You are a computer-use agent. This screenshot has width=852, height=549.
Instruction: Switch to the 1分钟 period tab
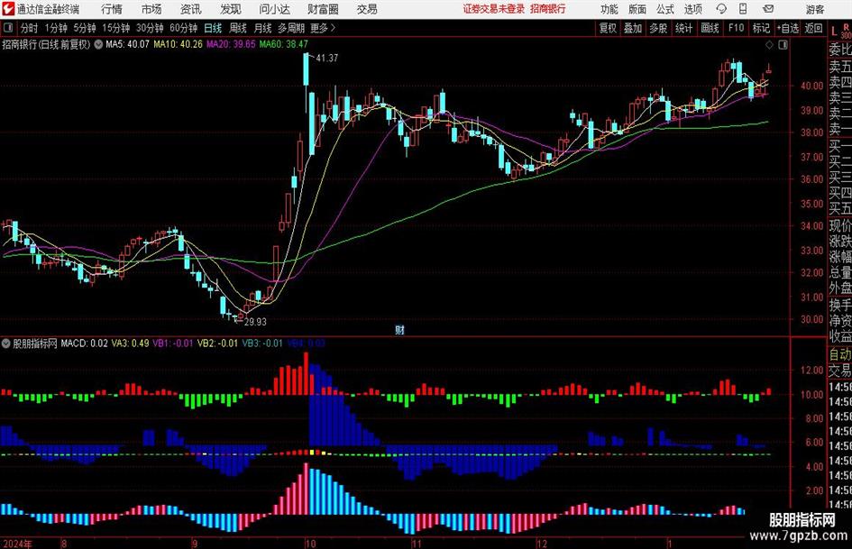(56, 28)
